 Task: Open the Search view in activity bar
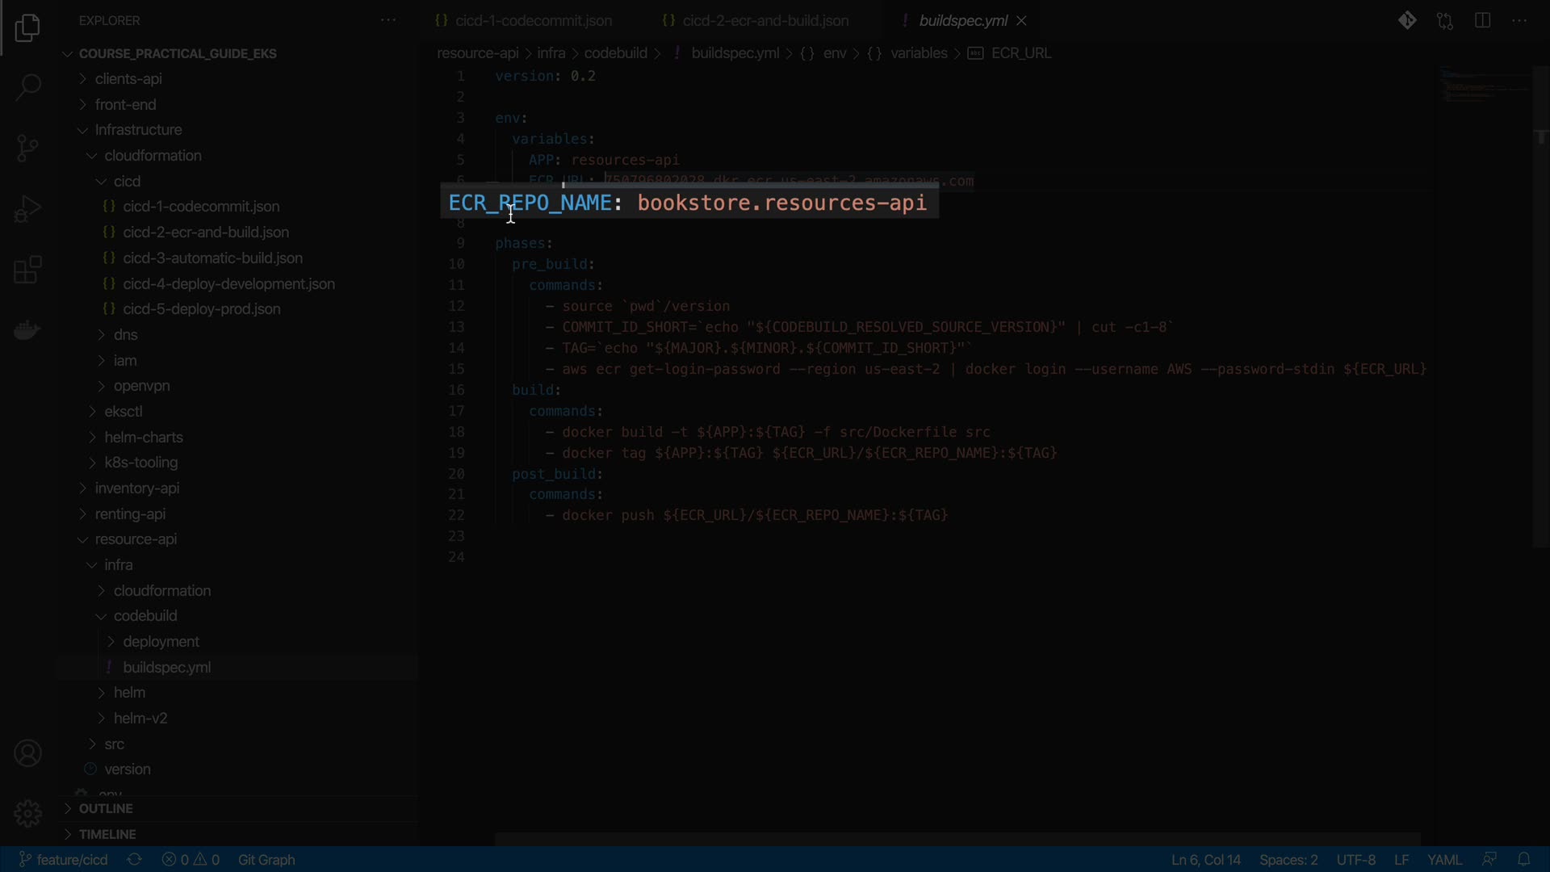click(27, 87)
